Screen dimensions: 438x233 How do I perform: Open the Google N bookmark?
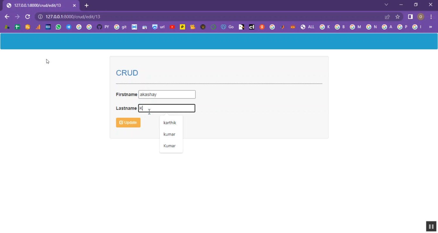tap(371, 27)
